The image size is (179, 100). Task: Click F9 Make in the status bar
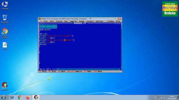tap(88, 71)
